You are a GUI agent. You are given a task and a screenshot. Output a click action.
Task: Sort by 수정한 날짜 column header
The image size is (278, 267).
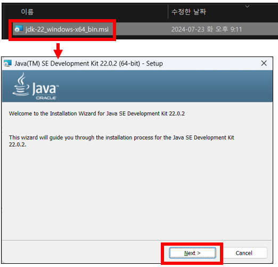189,12
